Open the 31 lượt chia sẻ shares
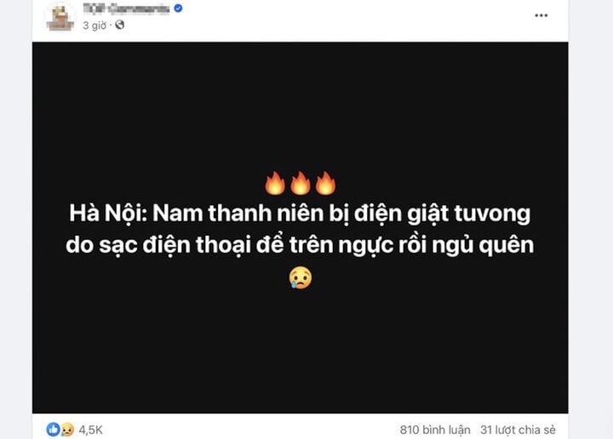Screen dimensions: 613x439 (x=518, y=430)
